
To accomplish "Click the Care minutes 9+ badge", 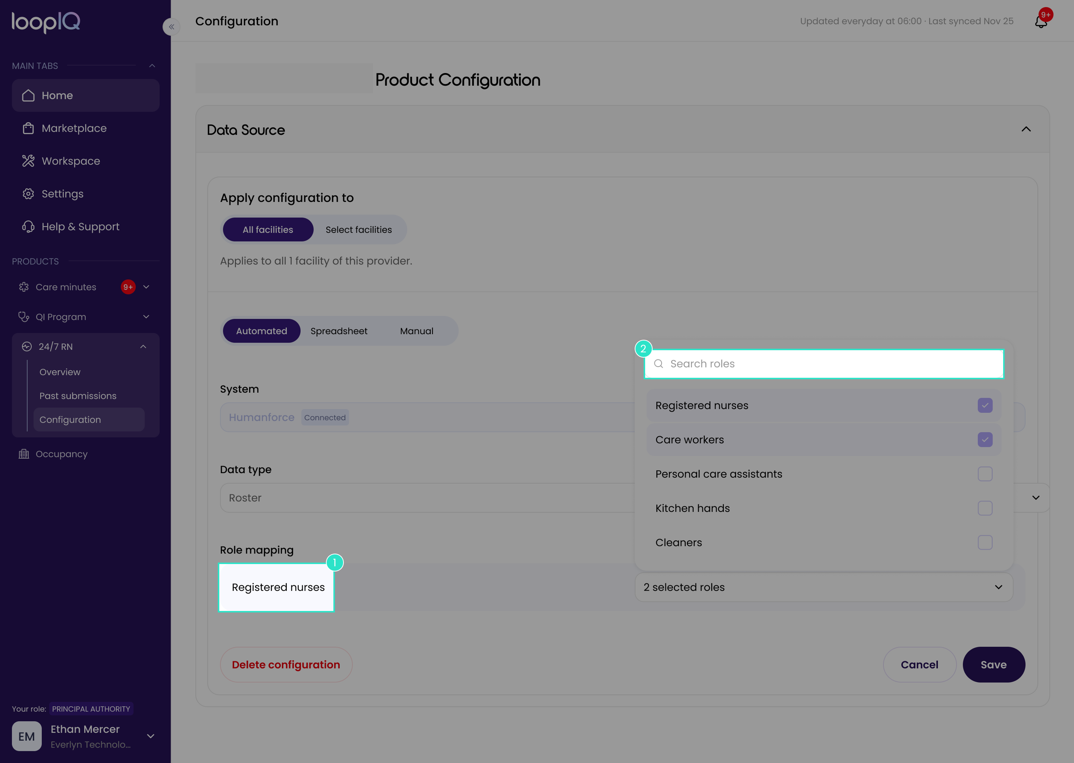I will [x=128, y=287].
